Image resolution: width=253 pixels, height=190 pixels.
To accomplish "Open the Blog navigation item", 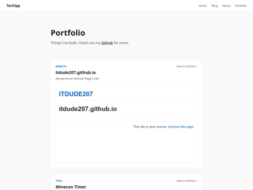I will [x=215, y=6].
